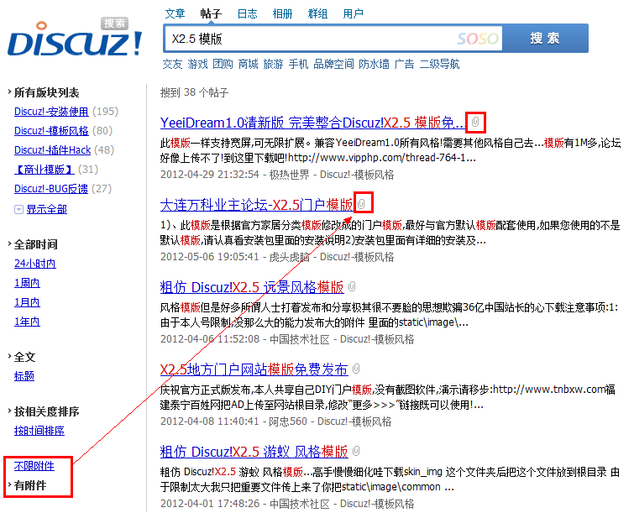Filter by 【商业模版】 forum
634x513 pixels.
(45, 170)
